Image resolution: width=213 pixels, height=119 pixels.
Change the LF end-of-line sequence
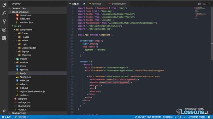tap(185, 117)
